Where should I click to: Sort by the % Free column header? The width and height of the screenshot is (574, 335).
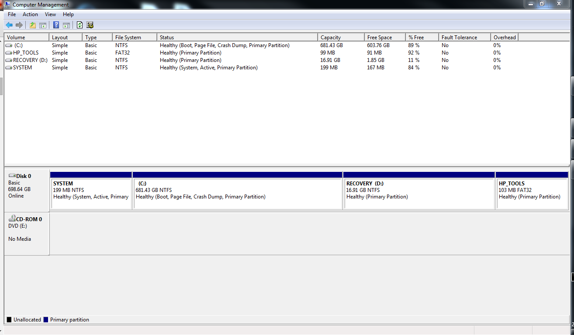pyautogui.click(x=422, y=38)
